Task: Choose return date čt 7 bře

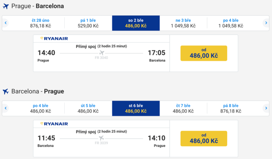Action: (x=183, y=108)
